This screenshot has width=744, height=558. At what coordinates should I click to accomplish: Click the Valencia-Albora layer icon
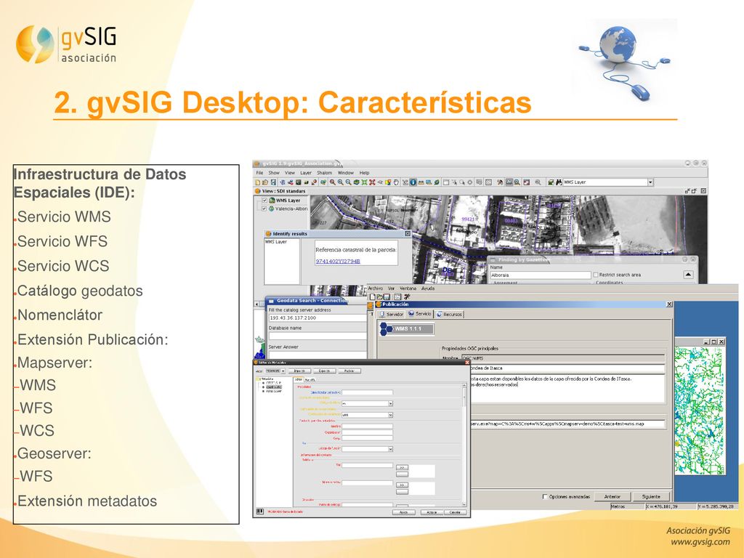[x=272, y=209]
